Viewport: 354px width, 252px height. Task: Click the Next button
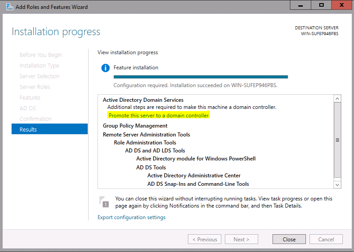coord(241,239)
